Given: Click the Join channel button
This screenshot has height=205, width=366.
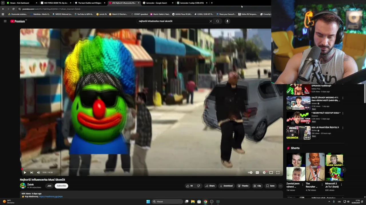Looking at the screenshot, I should pyautogui.click(x=49, y=186).
